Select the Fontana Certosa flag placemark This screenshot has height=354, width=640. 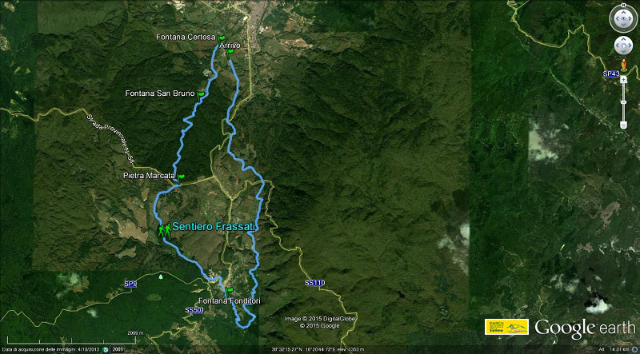point(222,38)
